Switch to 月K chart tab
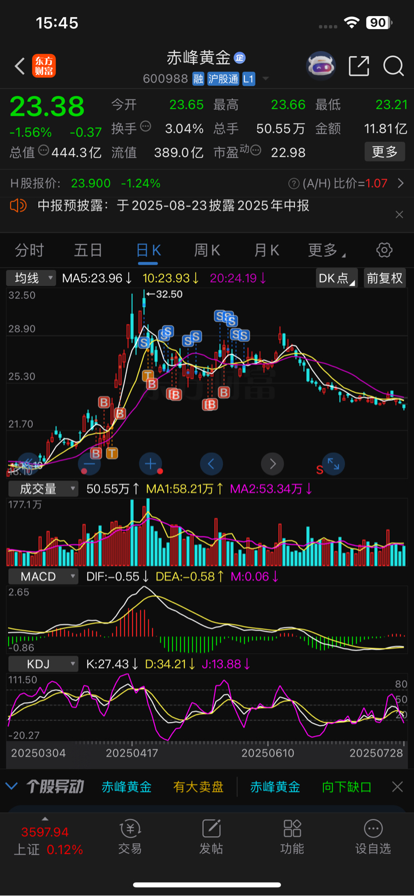 point(266,250)
